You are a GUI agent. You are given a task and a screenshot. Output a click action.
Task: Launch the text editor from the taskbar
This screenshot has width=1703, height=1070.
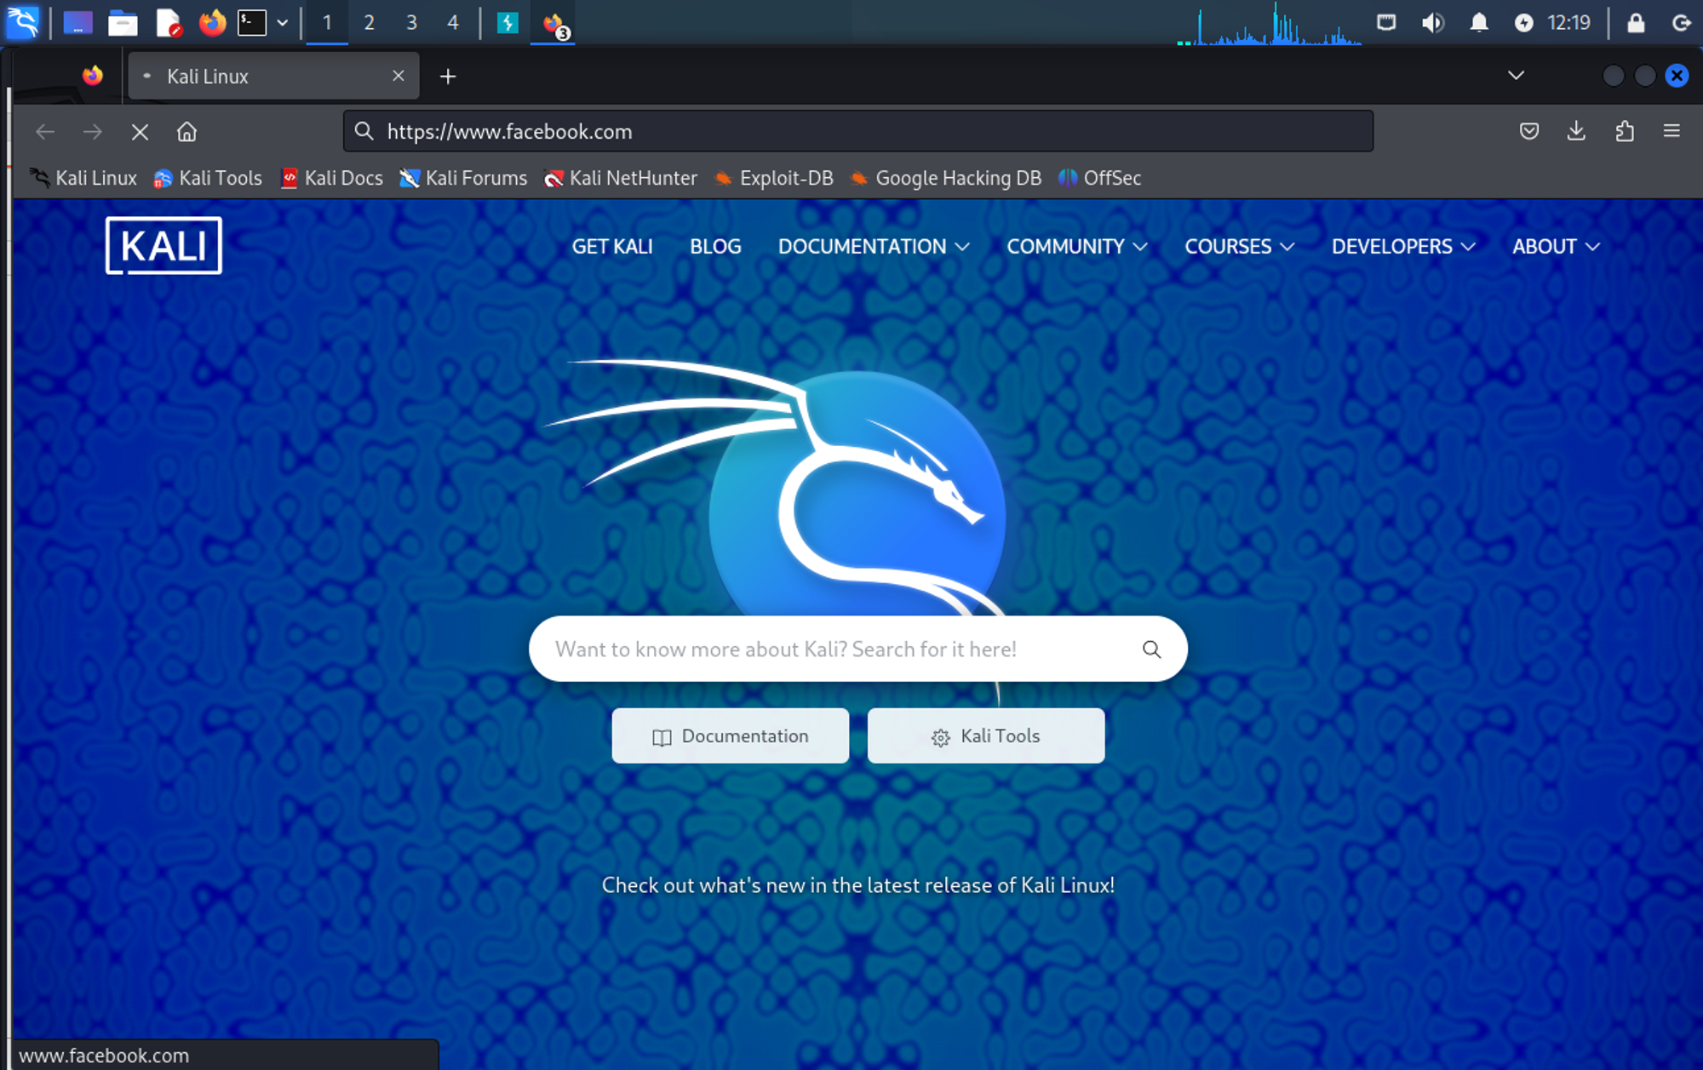[169, 22]
